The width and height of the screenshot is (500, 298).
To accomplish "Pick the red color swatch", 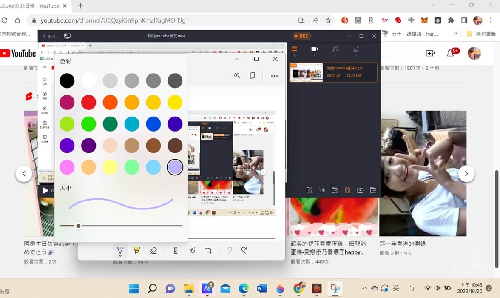I will pos(88,102).
